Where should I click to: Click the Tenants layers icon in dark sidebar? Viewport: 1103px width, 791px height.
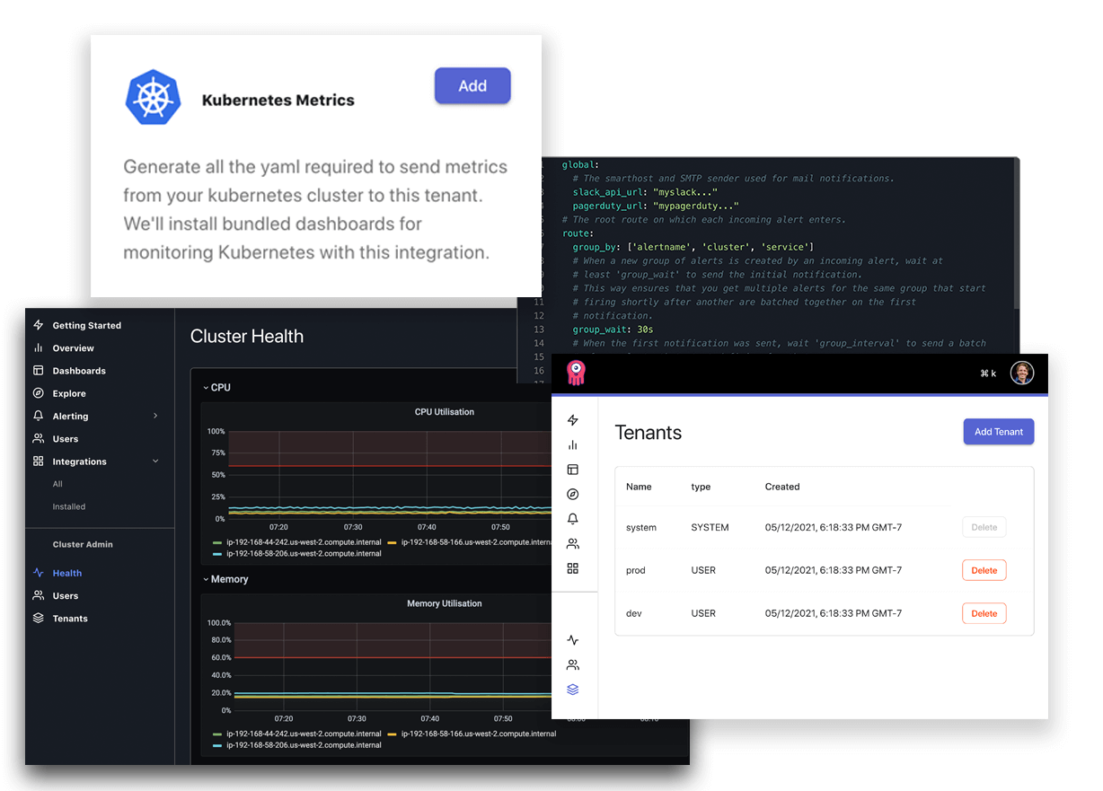(38, 618)
